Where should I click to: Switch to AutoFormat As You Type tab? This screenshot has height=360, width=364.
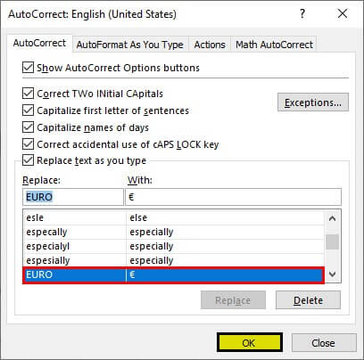(130, 45)
